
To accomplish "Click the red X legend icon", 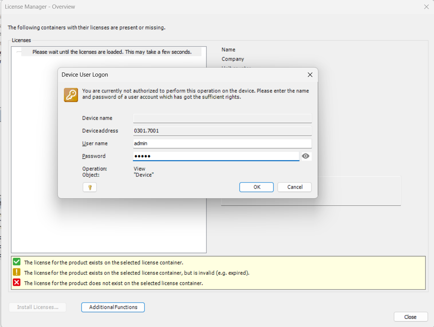I will (x=17, y=283).
